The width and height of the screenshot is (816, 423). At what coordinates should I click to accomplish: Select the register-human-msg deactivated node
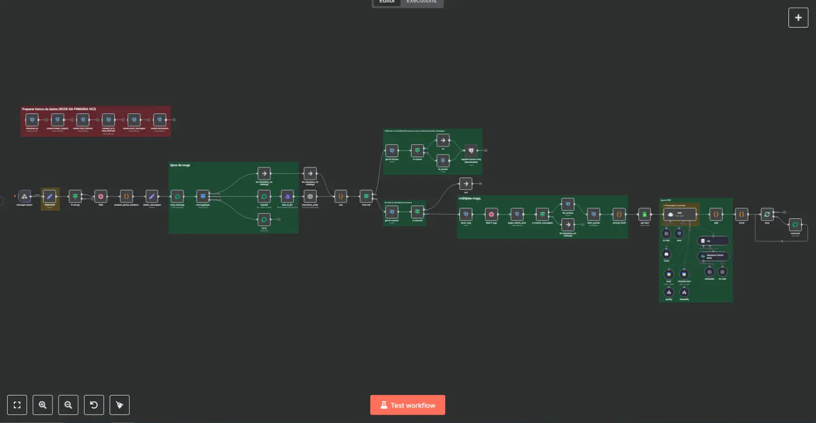[x=471, y=151]
